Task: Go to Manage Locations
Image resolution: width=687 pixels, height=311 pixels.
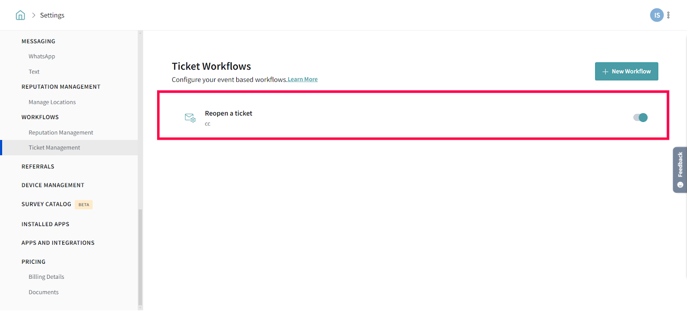Action: [x=52, y=102]
